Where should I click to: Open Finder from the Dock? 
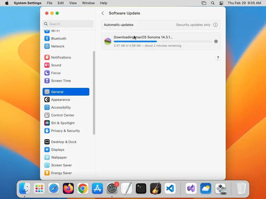point(25,188)
